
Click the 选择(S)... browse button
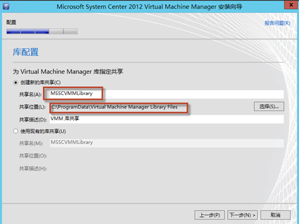coord(269,106)
